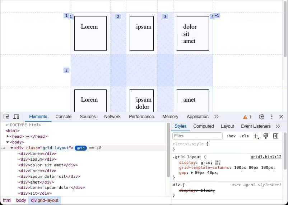The width and height of the screenshot is (288, 205).
Task: Click the display property name in .grid-layout
Action: [187, 162]
